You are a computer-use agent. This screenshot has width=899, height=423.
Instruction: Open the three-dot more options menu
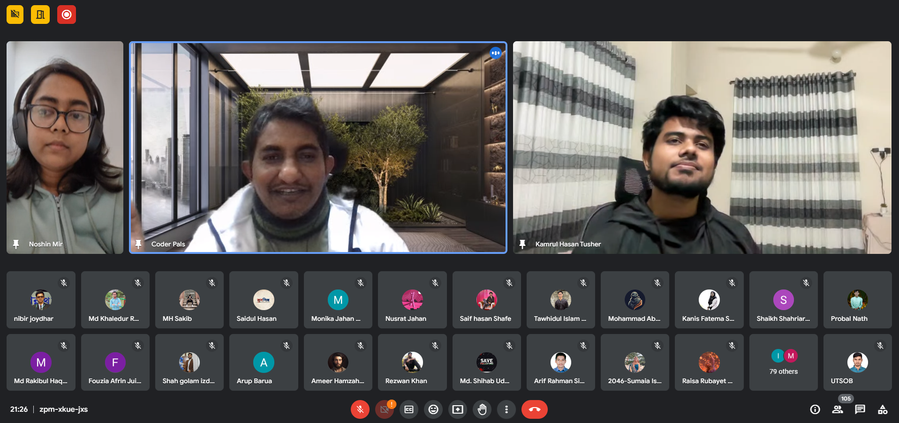pyautogui.click(x=506, y=409)
